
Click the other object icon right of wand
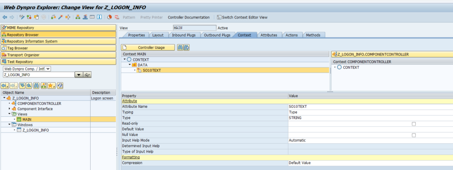tap(68, 17)
